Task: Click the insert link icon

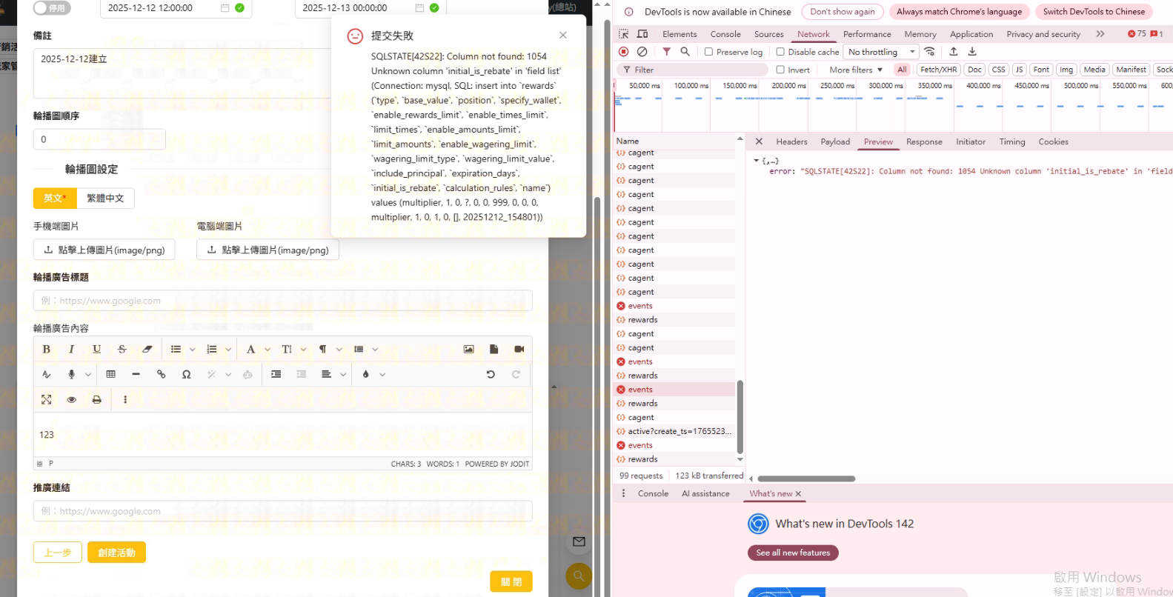Action: click(x=161, y=375)
